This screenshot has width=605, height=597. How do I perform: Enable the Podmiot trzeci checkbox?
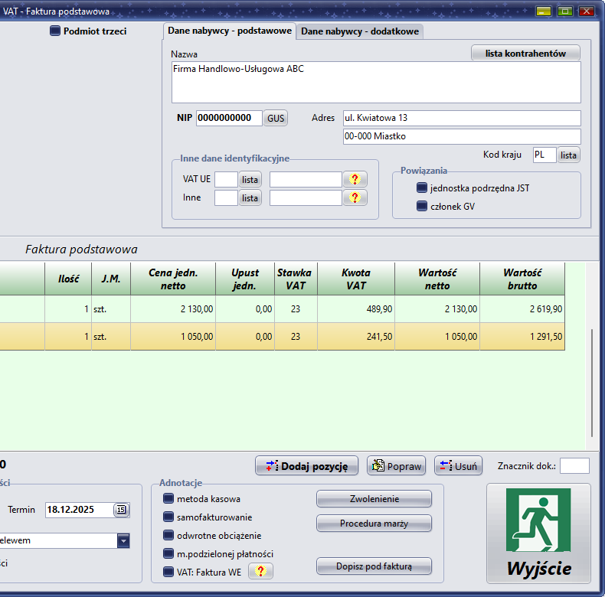click(55, 31)
